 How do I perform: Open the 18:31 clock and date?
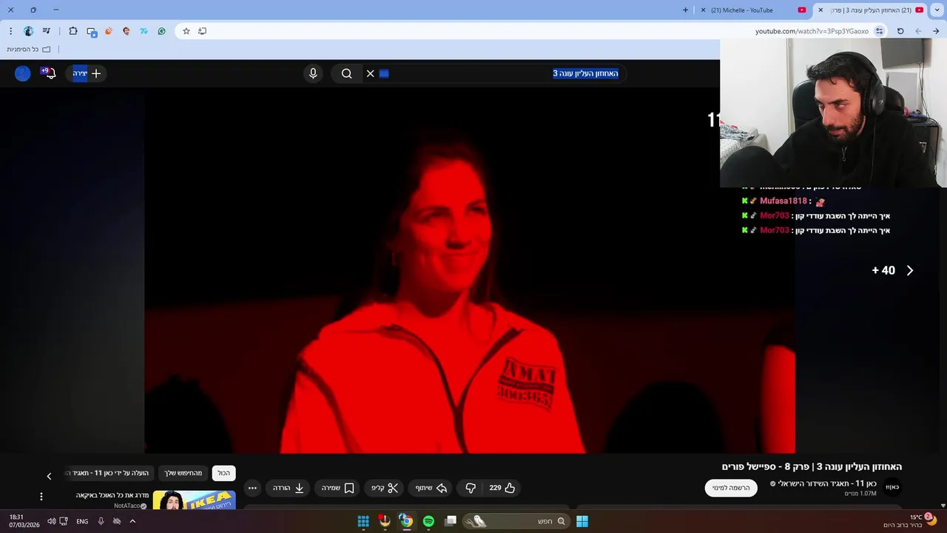pos(24,521)
